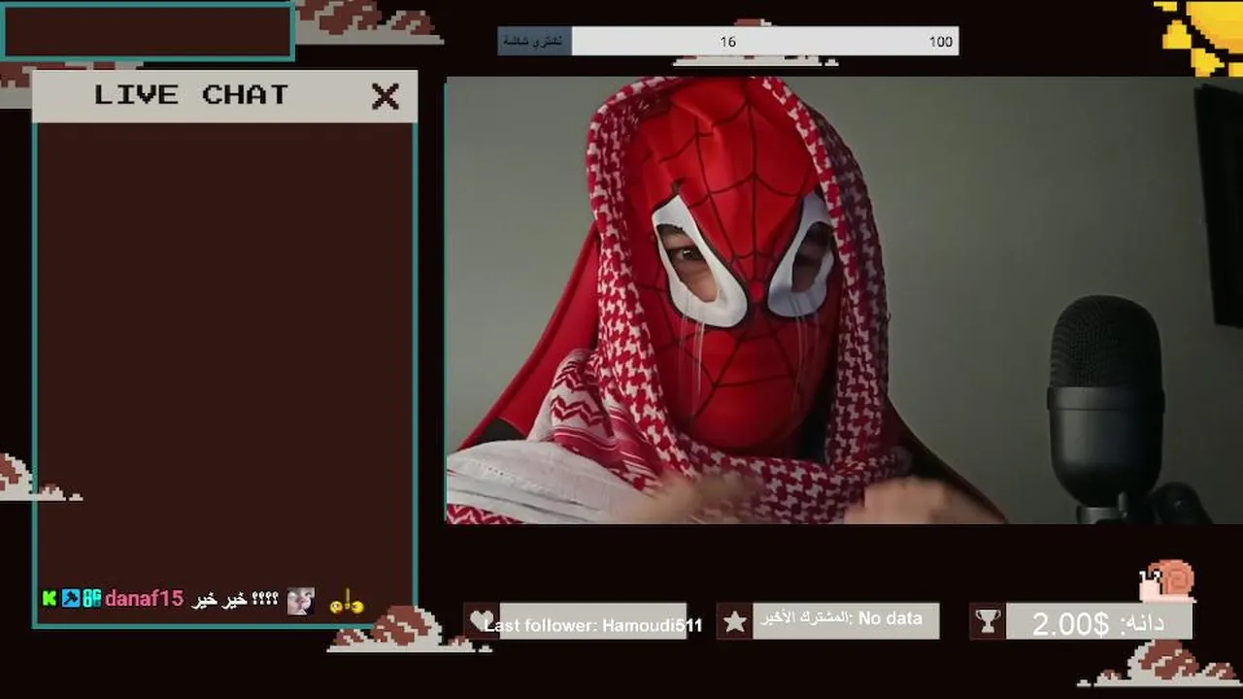Viewport: 1243px width, 699px height.
Task: Click the green K badge in chat
Action: (x=50, y=598)
